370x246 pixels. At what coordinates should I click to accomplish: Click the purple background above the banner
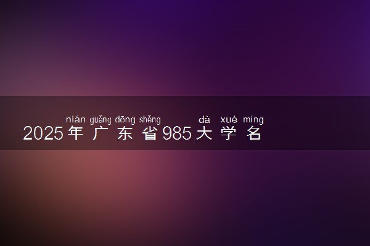click(x=185, y=48)
